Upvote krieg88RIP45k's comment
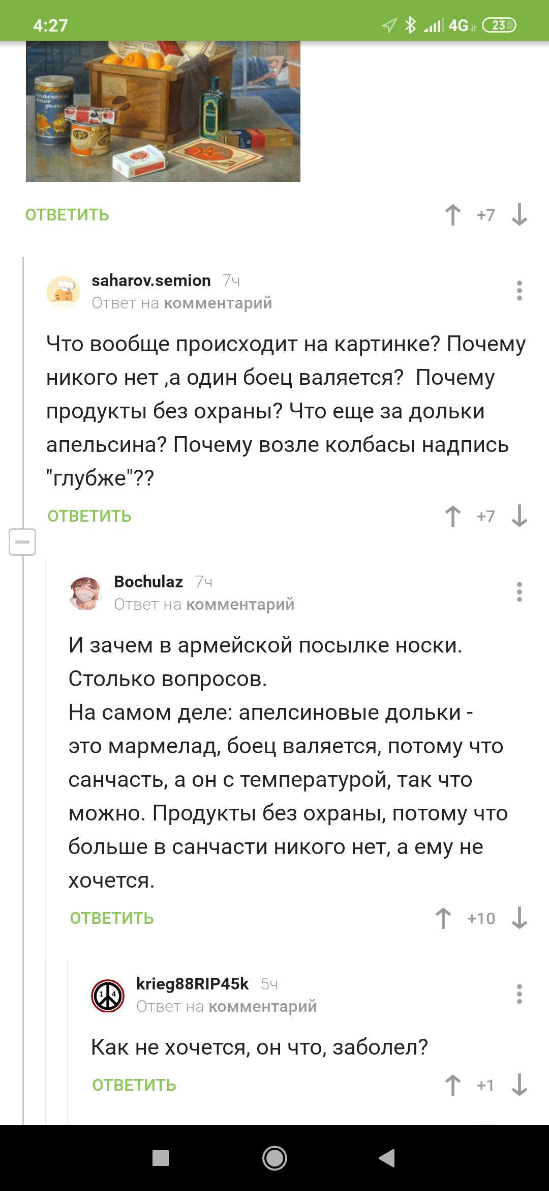549x1191 pixels. pyautogui.click(x=452, y=1085)
